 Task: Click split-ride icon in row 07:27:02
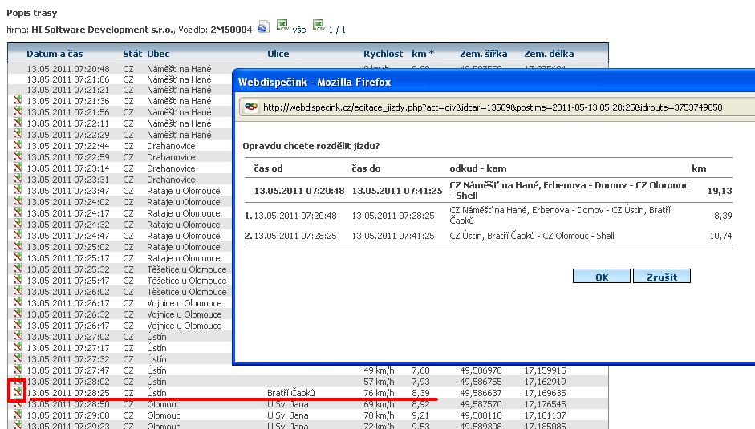[x=18, y=336]
